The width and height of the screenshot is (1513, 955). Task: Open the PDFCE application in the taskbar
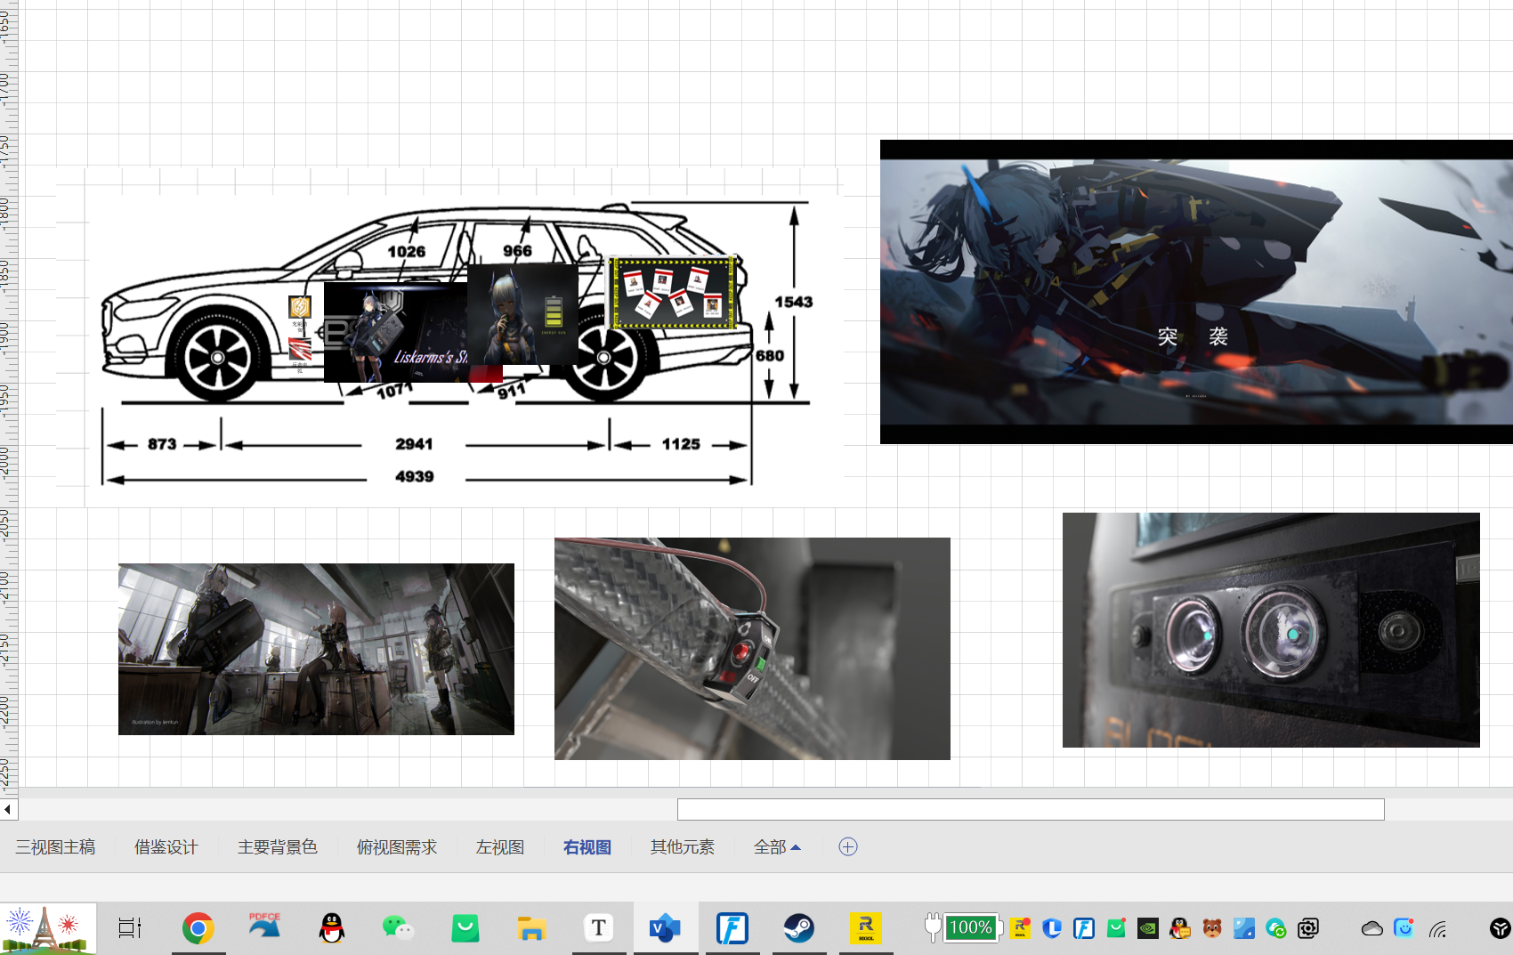264,927
